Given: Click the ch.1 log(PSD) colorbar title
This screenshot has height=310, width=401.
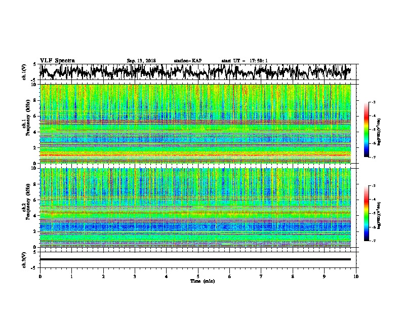Looking at the screenshot, I should click(x=379, y=132).
